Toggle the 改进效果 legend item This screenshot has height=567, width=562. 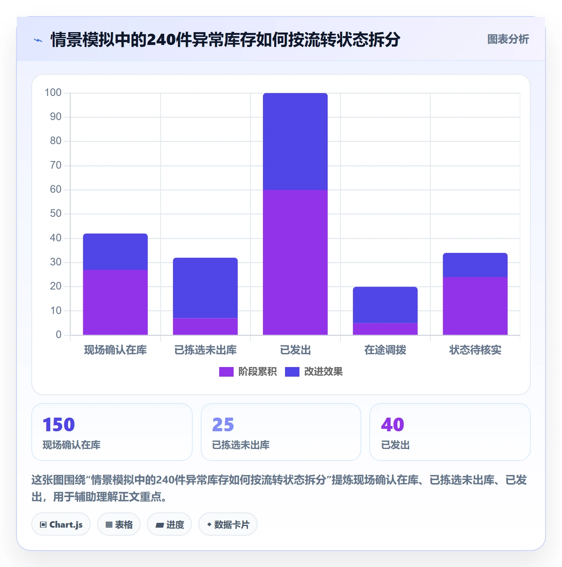(x=314, y=372)
